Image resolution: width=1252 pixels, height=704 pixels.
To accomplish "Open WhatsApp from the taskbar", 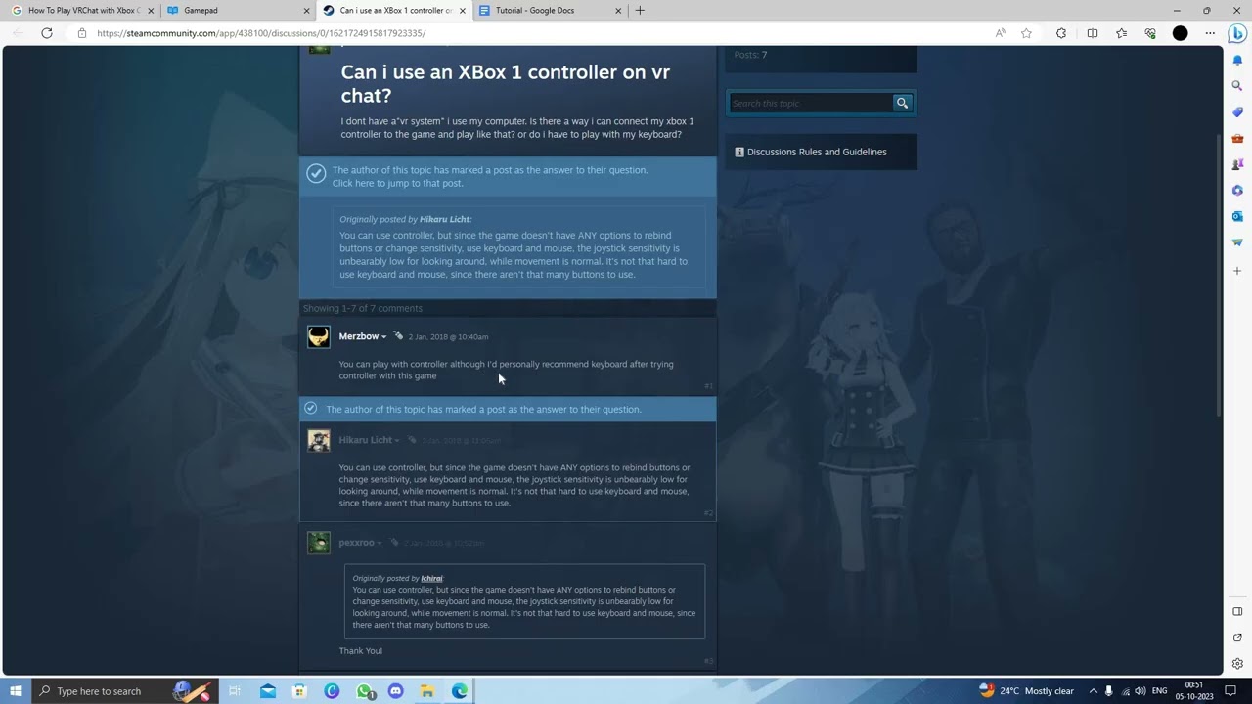I will tap(364, 691).
